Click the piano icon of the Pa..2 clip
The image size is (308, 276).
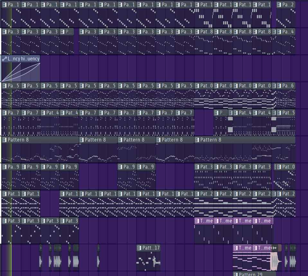pos(279,5)
